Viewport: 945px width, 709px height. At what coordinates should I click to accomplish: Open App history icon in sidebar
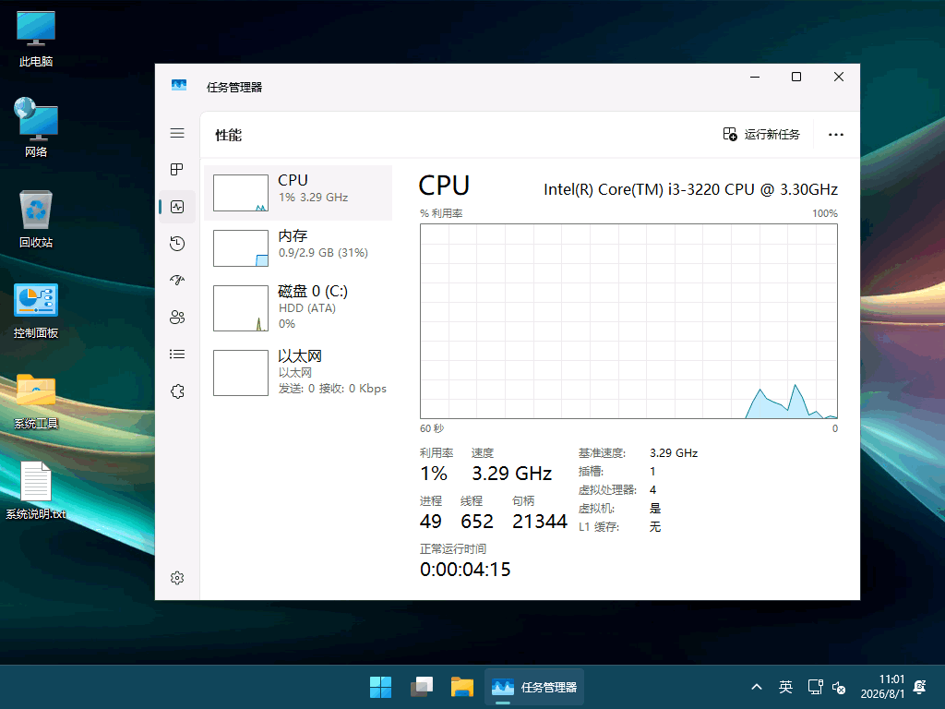tap(177, 244)
